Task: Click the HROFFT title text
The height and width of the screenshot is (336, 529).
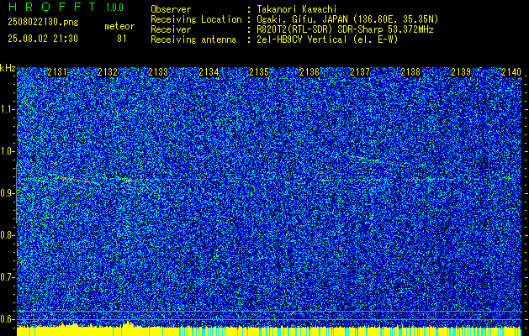Action: click(51, 7)
